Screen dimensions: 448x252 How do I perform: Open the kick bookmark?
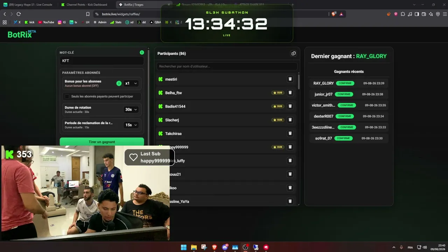pyautogui.click(x=29, y=22)
